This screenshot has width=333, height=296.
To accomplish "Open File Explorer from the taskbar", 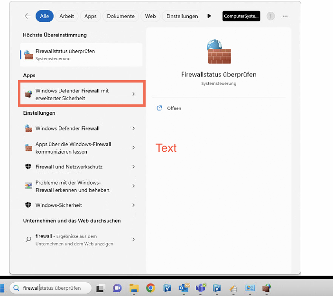I will point(134,288).
